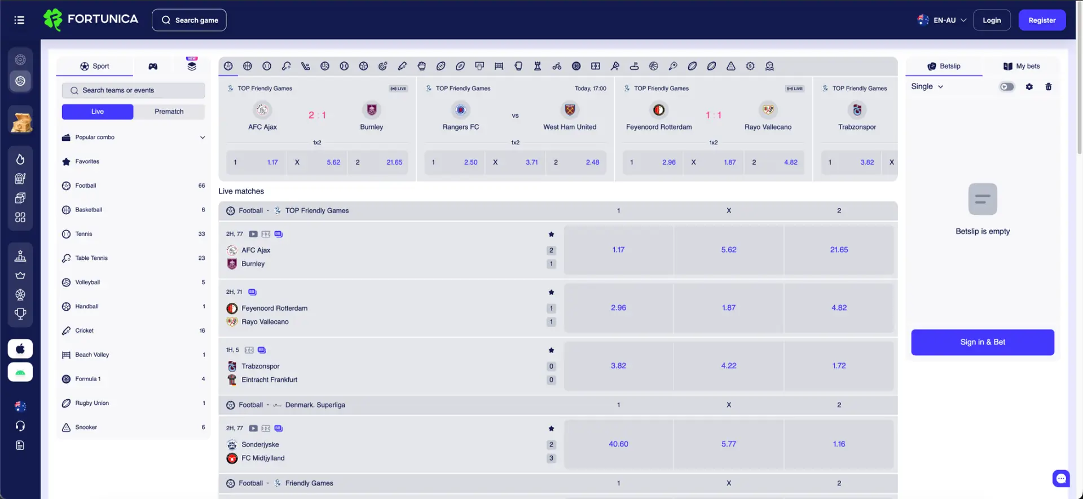Image resolution: width=1083 pixels, height=499 pixels.
Task: Select Table Tennis in the sports list
Action: tap(134, 258)
